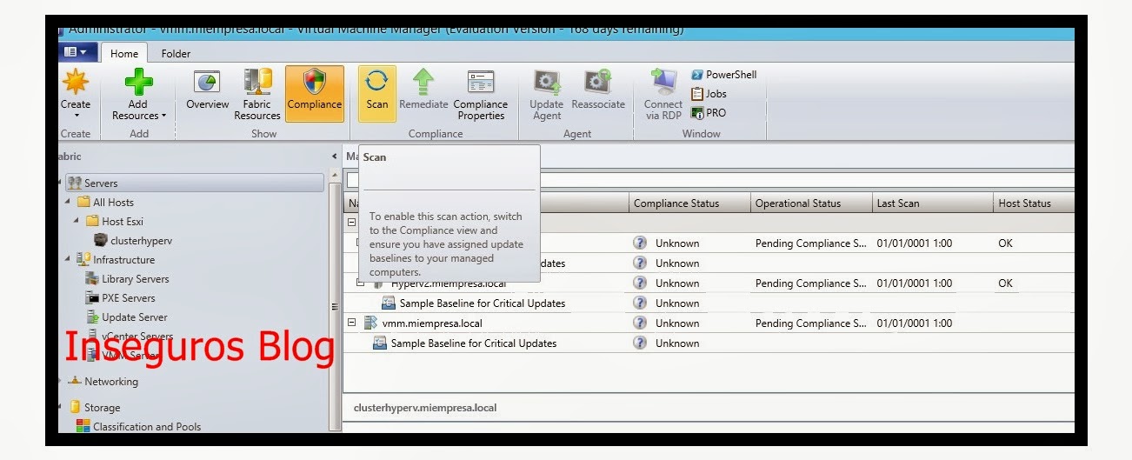The image size is (1132, 460).
Task: Switch to the Folder ribbon tab
Action: click(176, 54)
